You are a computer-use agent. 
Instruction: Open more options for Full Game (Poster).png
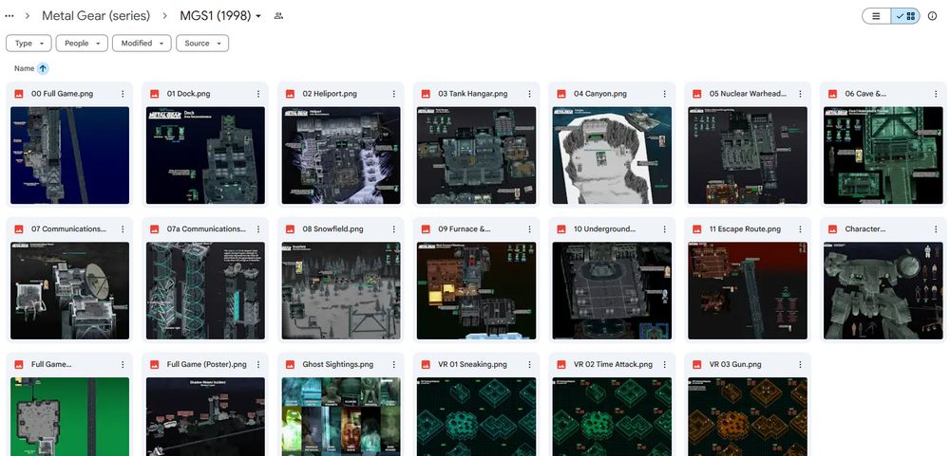tap(258, 365)
